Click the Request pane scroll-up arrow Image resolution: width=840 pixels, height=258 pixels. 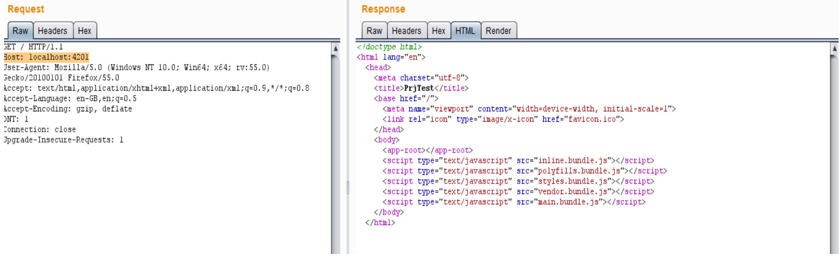coord(336,48)
